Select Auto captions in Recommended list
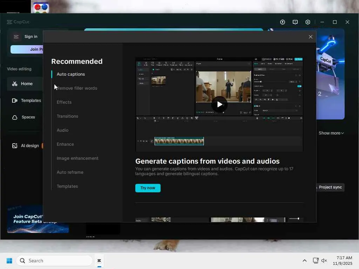Screen dimensions: 359x269 71,74
